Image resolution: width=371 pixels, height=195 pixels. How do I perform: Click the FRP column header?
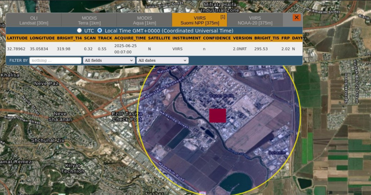point(286,38)
